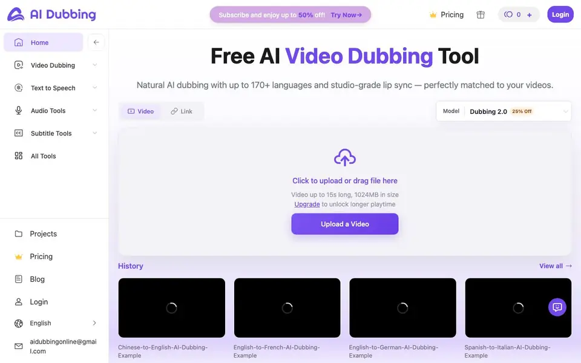The image size is (581, 363).
Task: Click the cloud upload icon
Action: pos(344,157)
